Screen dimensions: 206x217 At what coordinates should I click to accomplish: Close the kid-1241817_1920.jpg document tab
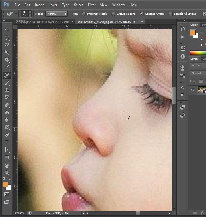coord(142,22)
